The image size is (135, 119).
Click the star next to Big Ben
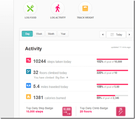pyautogui.click(x=67, y=77)
